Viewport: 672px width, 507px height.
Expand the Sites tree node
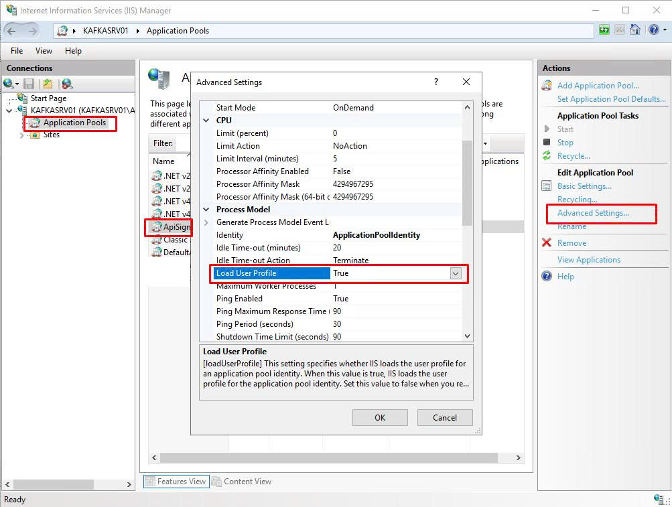pos(22,135)
